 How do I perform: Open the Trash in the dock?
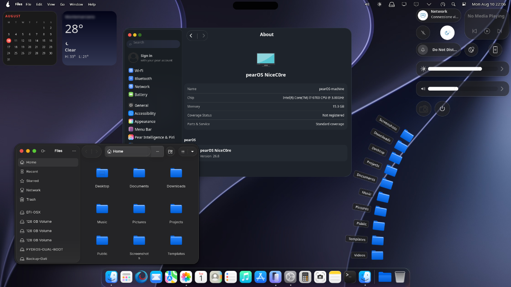click(400, 277)
